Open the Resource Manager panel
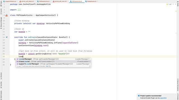The width and height of the screenshot is (179, 100). point(1,23)
